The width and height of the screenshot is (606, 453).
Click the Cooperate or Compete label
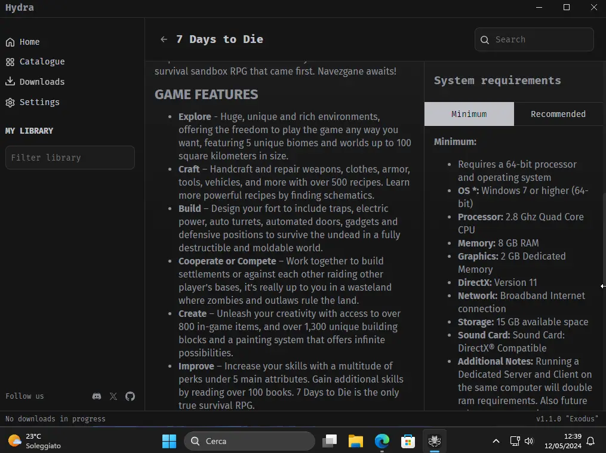tap(227, 261)
